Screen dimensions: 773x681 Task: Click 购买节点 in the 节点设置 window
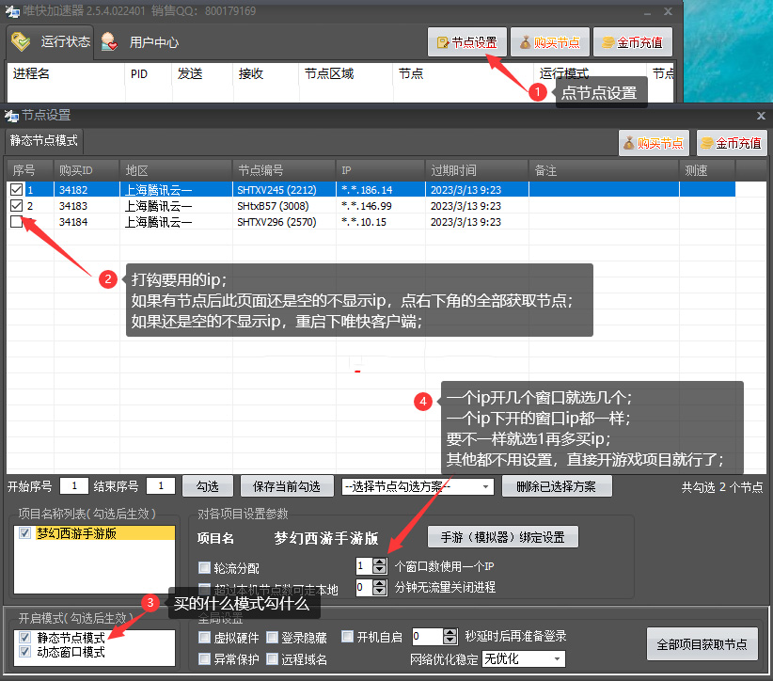click(x=654, y=143)
